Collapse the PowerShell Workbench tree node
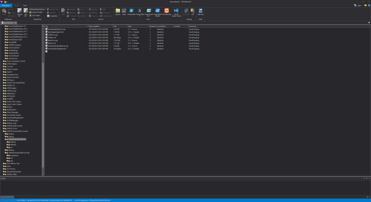Screen dimensions: 371x202 pyautogui.click(x=5, y=139)
